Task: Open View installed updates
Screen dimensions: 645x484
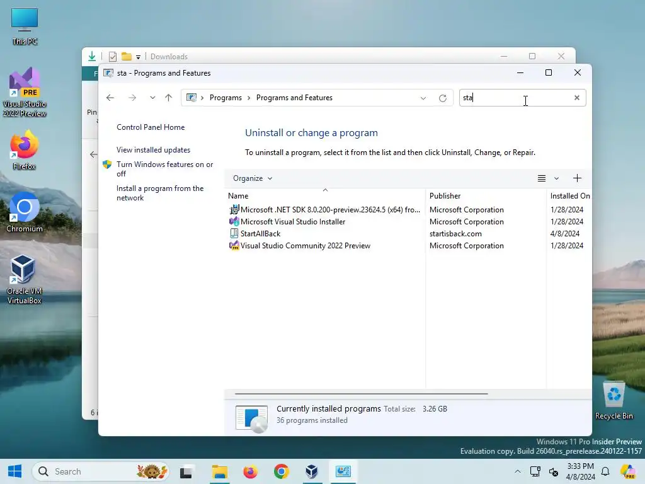Action: pyautogui.click(x=153, y=150)
